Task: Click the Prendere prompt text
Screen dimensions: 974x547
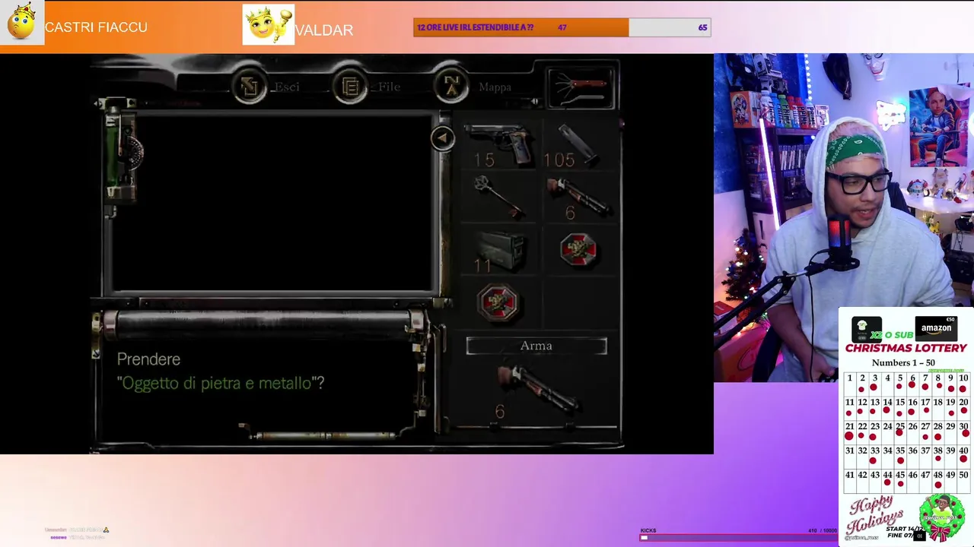Action: point(148,359)
